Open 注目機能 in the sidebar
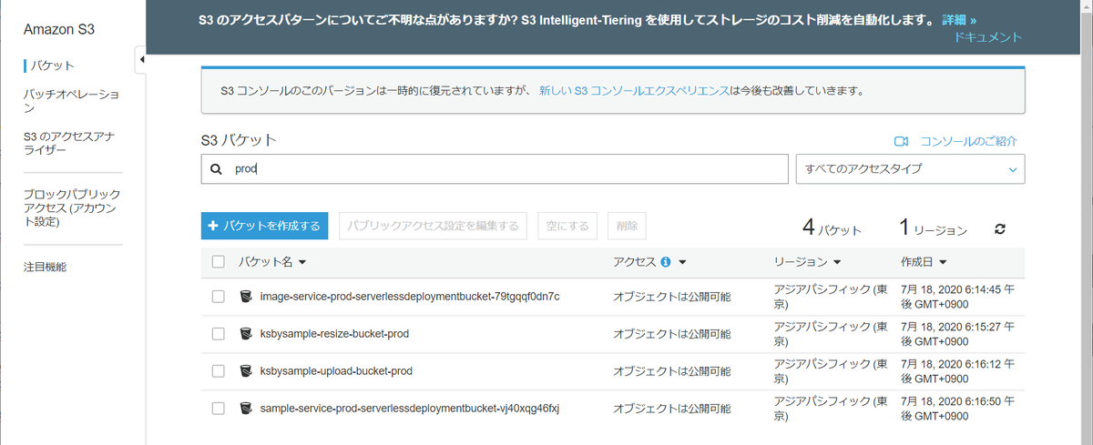1093x445 pixels. point(45,267)
